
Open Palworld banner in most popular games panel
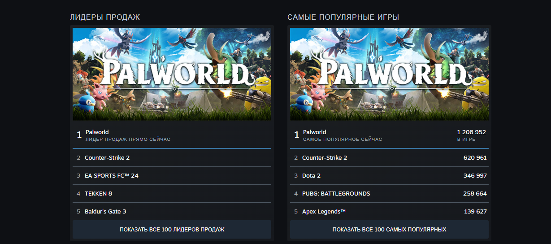(x=389, y=74)
